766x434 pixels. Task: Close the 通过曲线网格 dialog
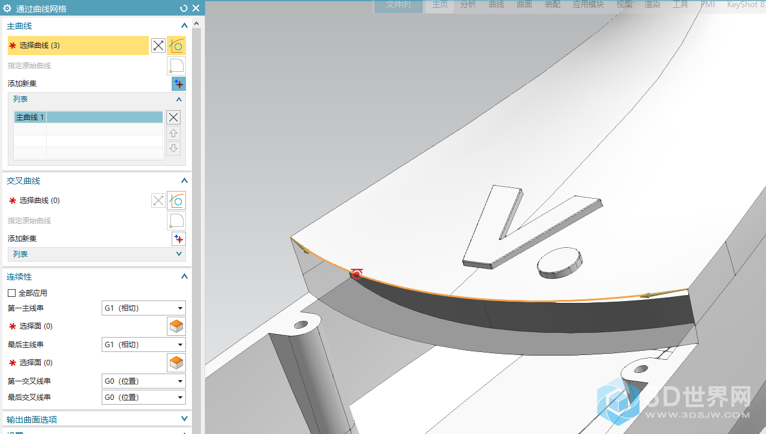[196, 8]
